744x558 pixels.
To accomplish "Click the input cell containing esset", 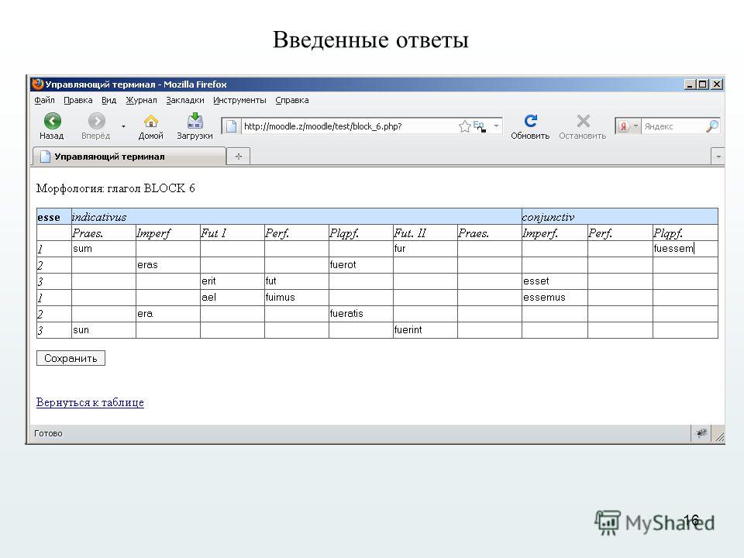I will pyautogui.click(x=555, y=281).
